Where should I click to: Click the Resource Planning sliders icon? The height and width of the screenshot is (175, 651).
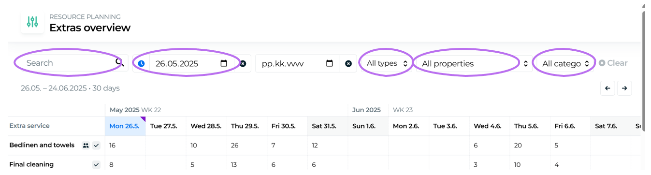click(x=32, y=21)
